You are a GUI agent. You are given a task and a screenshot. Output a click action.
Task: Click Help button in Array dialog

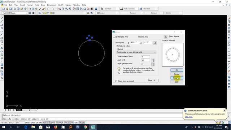point(177,82)
